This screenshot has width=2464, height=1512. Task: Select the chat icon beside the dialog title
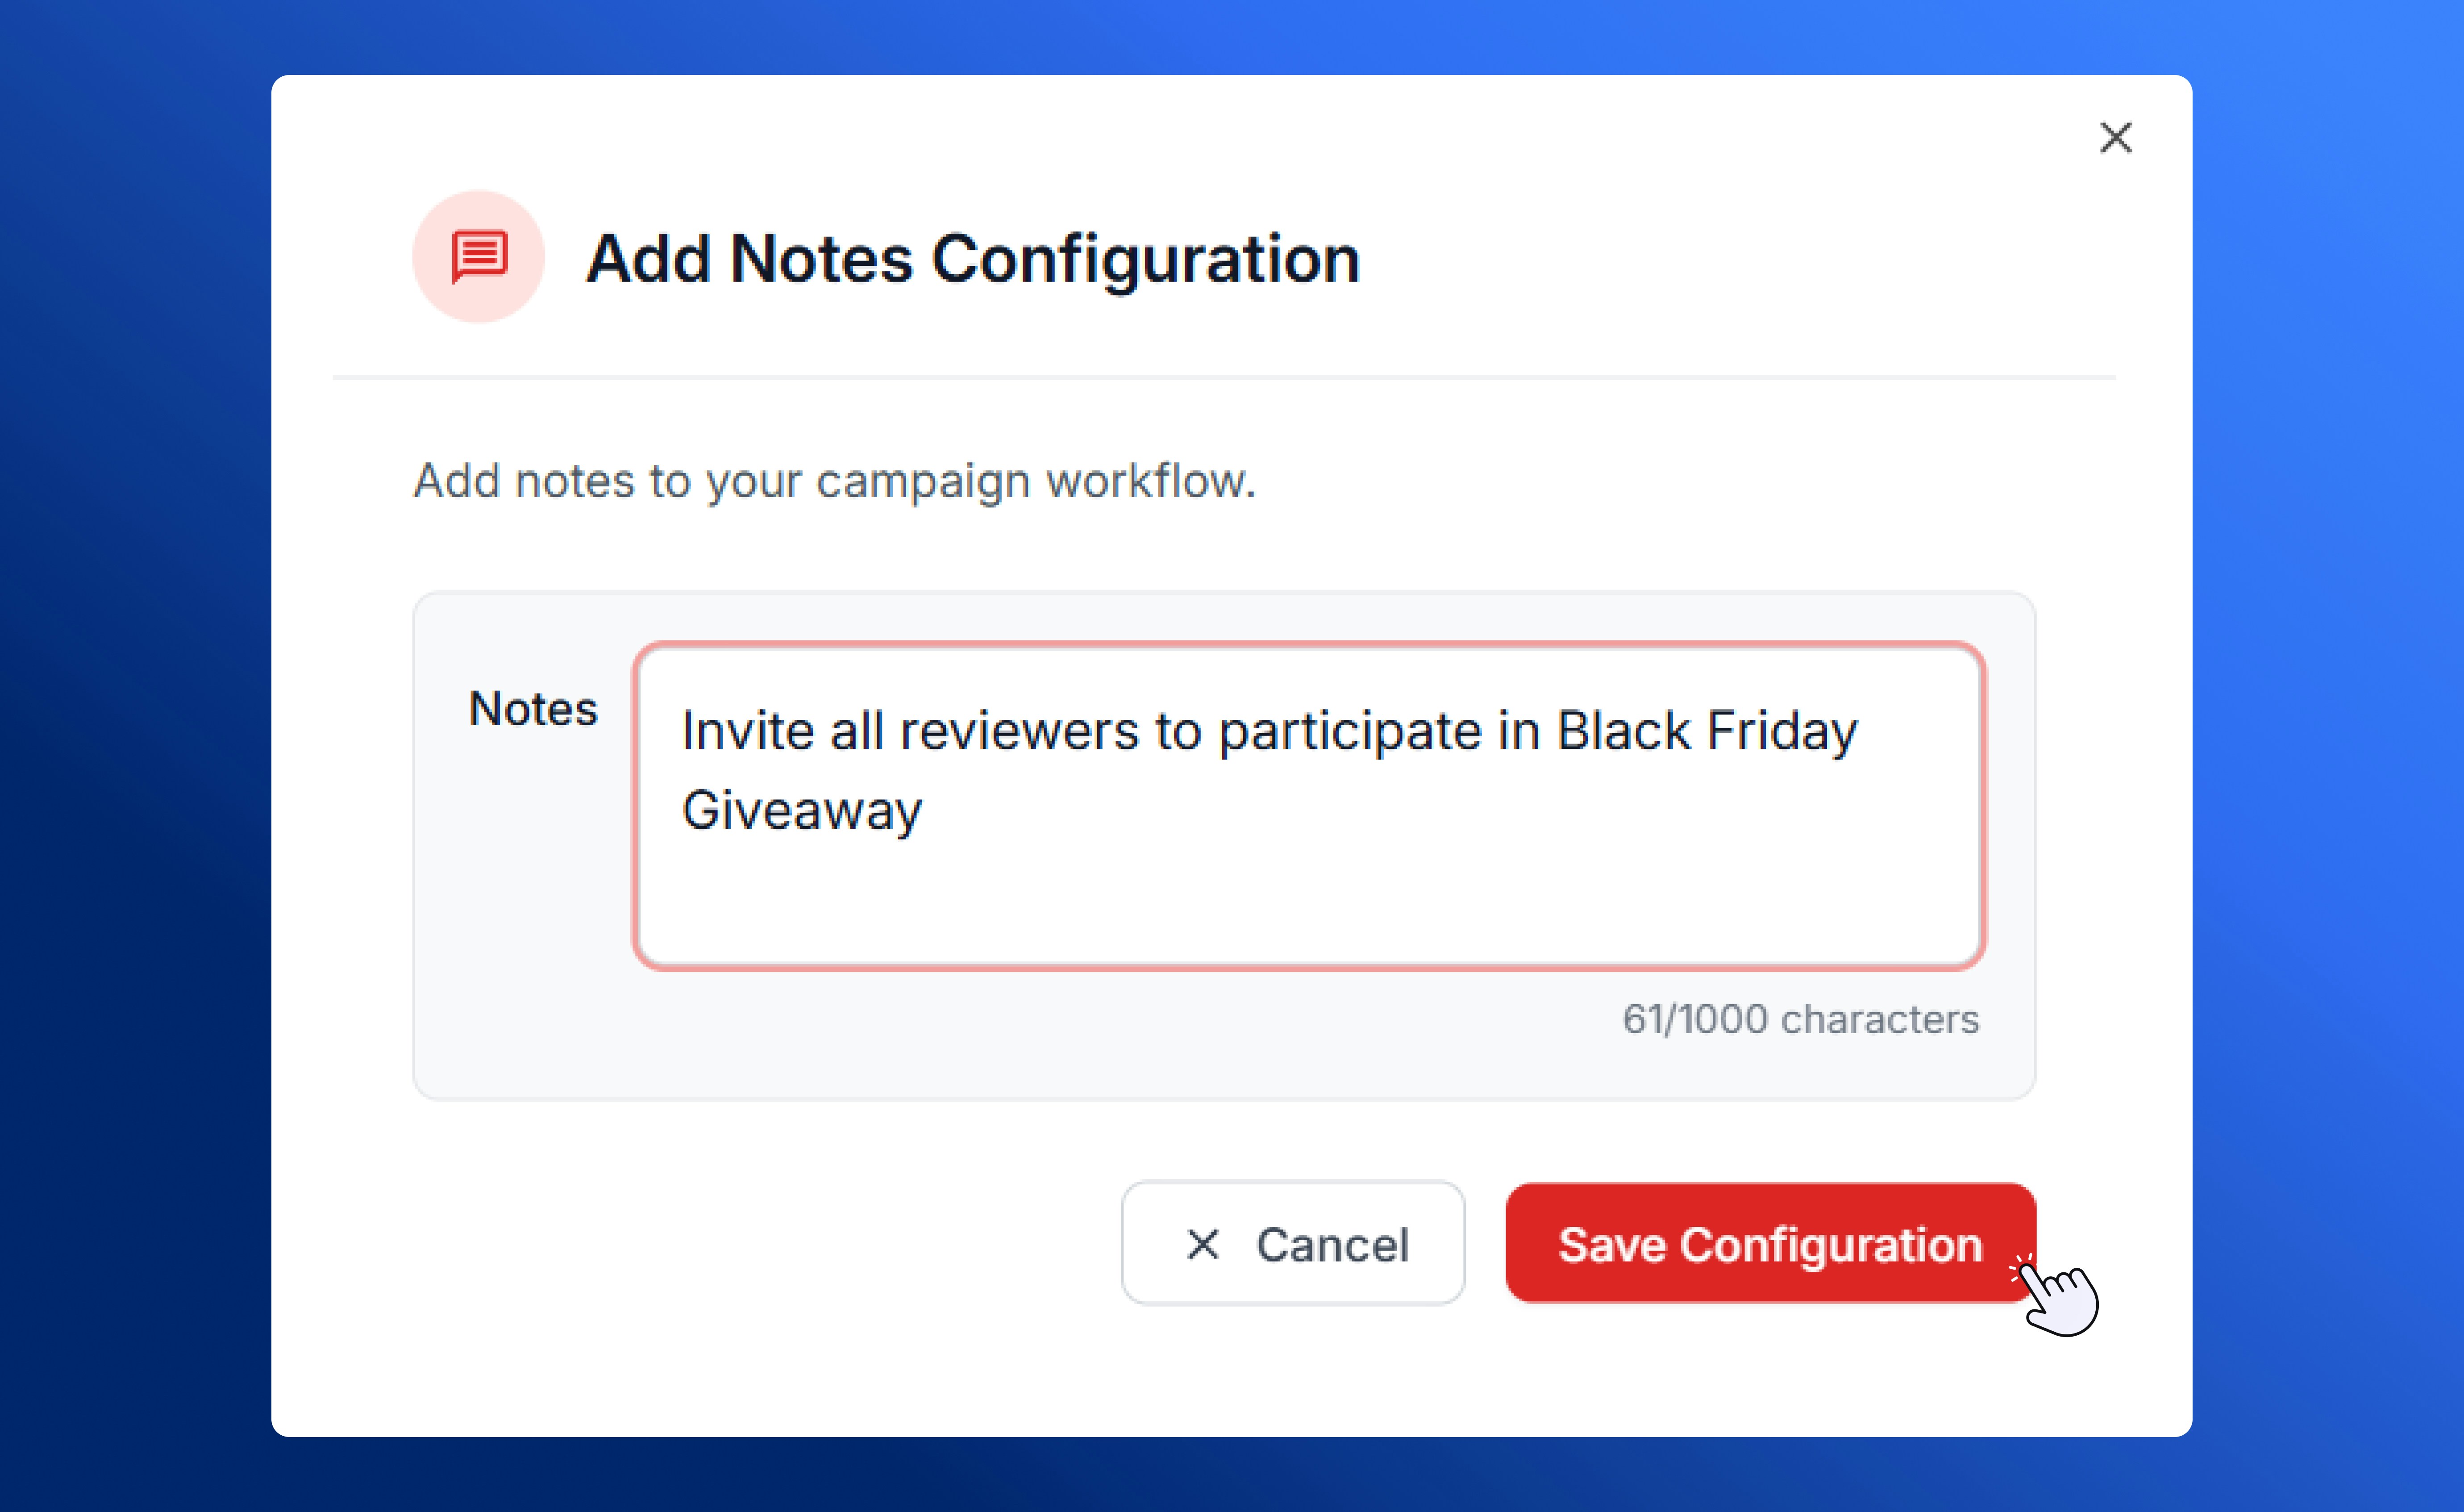pos(478,257)
